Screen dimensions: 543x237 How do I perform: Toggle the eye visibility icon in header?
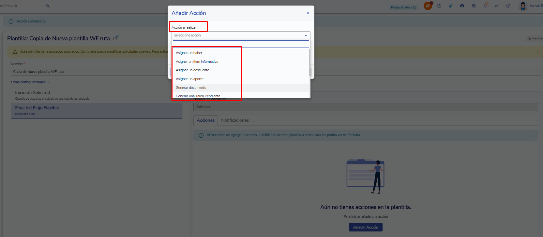point(462,6)
